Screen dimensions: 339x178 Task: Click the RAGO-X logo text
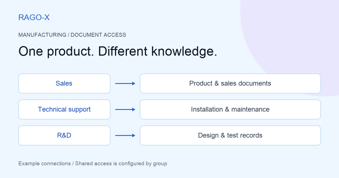34,18
